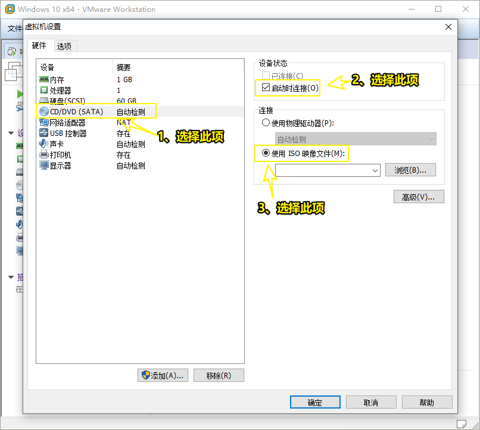This screenshot has width=480, height=430.
Task: Switch to the 硬件 tab
Action: point(39,46)
